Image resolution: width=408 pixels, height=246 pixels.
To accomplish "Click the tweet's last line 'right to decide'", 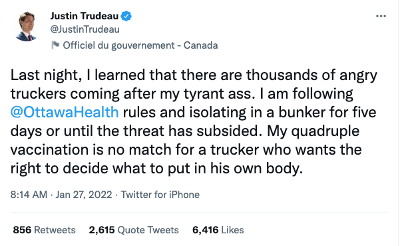I will pyautogui.click(x=156, y=169).
